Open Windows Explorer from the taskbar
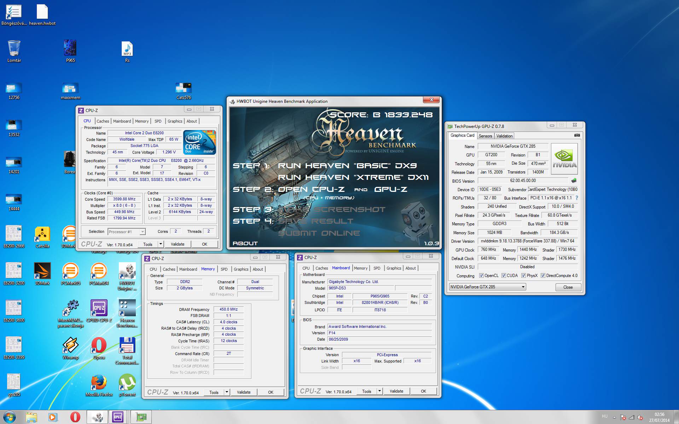Screen dimensions: 679x424 point(31,417)
